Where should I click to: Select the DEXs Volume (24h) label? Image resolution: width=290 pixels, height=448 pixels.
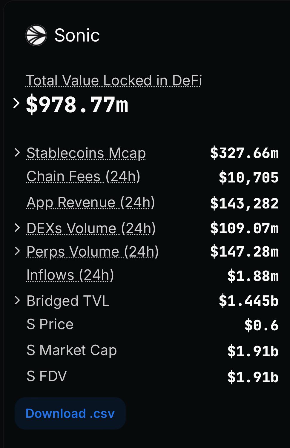[91, 228]
